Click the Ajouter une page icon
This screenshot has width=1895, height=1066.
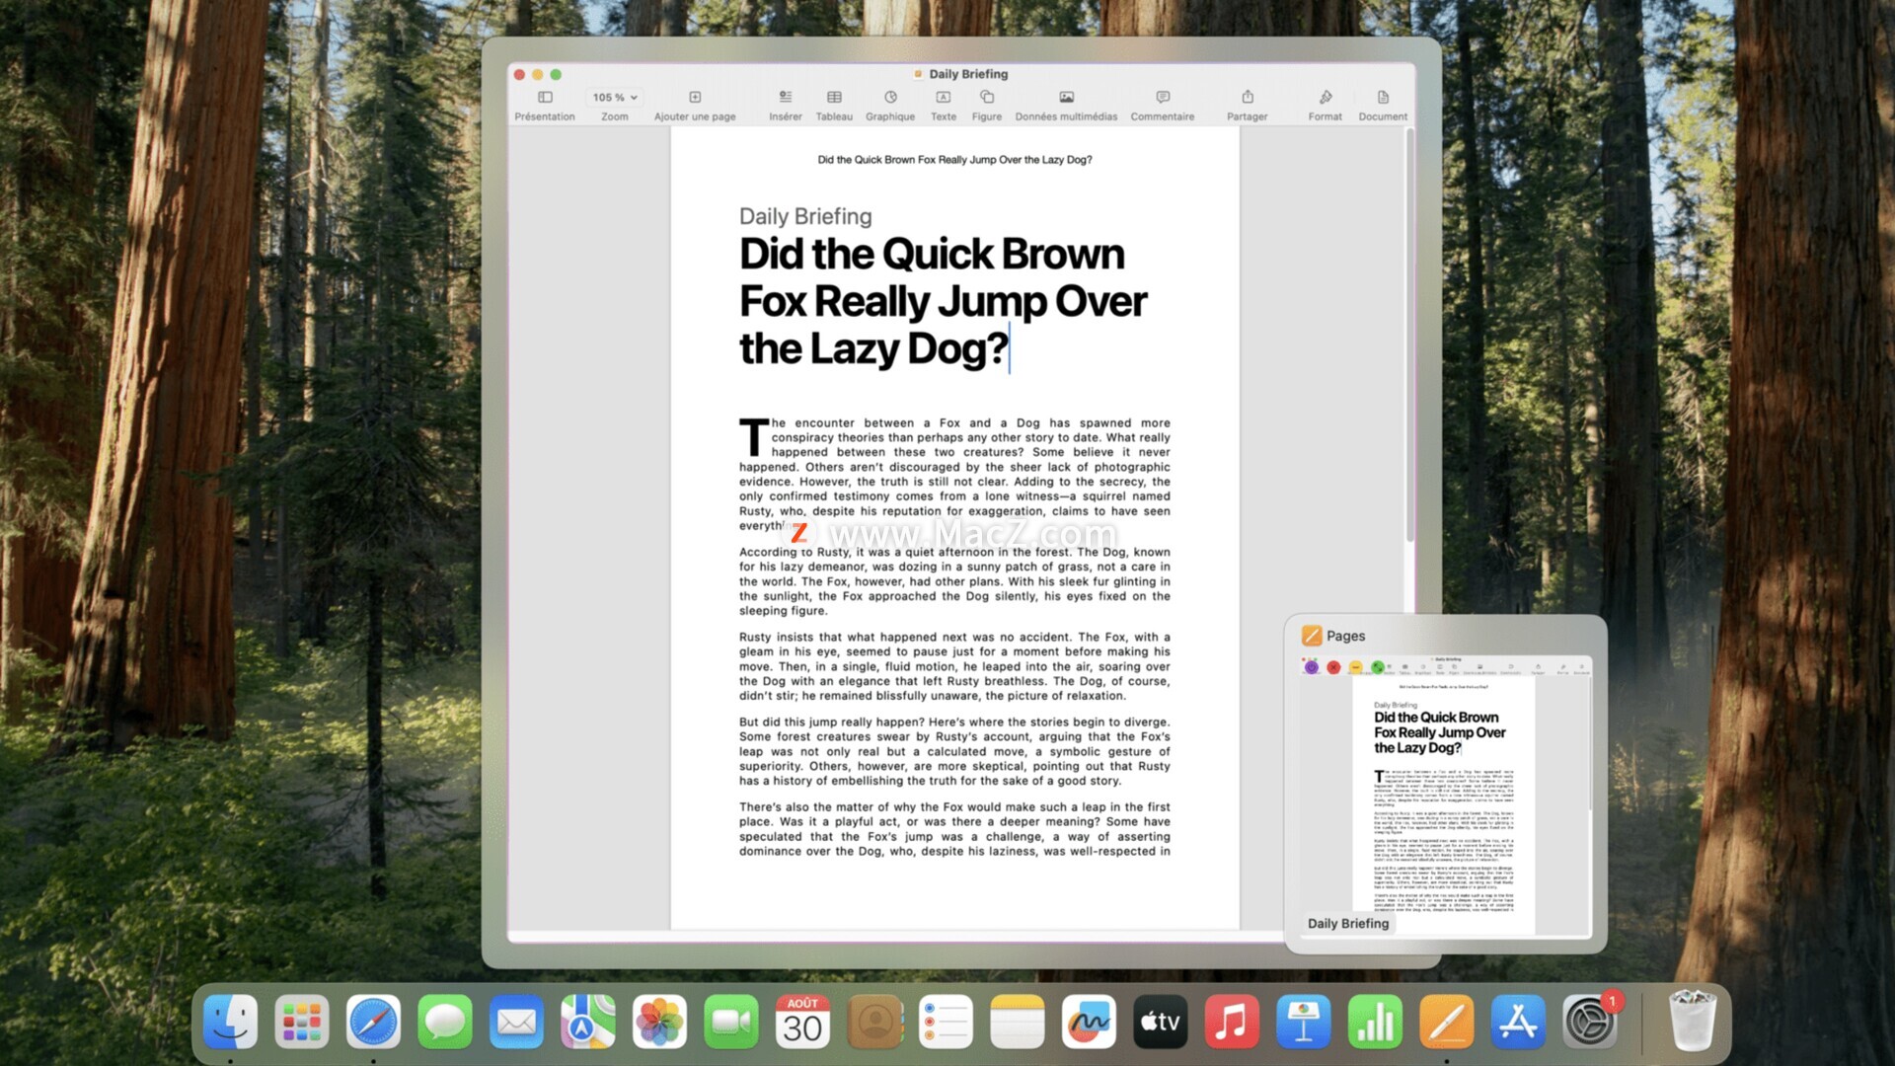pyautogui.click(x=695, y=97)
